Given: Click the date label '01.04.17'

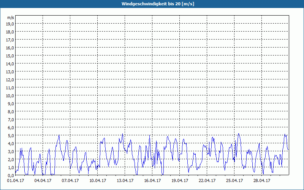Looking at the screenshot, I should point(16,180).
